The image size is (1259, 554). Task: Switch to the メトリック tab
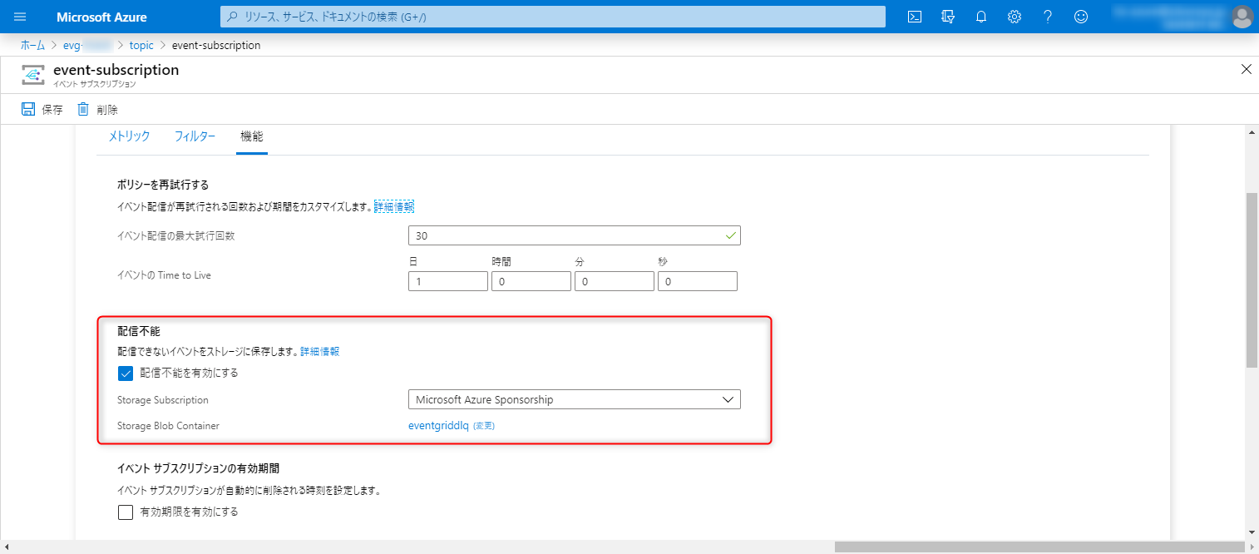tap(129, 136)
